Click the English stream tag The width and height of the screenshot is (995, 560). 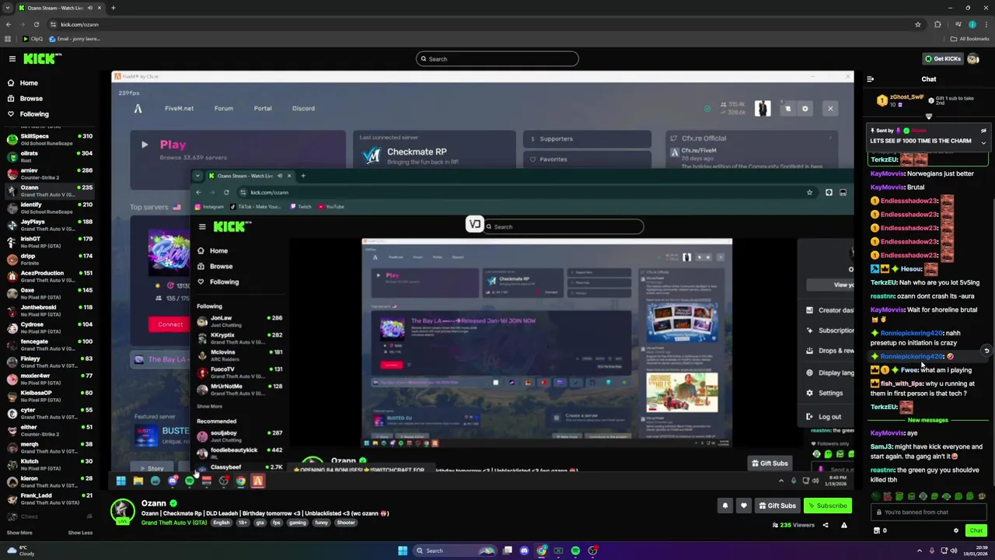[x=222, y=523]
